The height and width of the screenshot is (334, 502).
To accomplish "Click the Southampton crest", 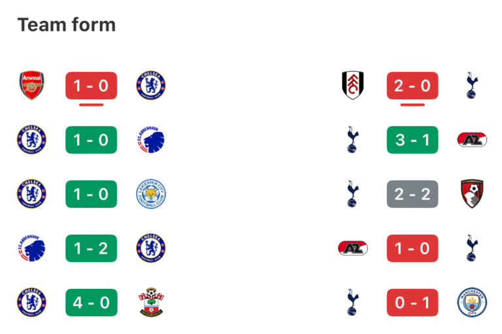I will point(150,303).
